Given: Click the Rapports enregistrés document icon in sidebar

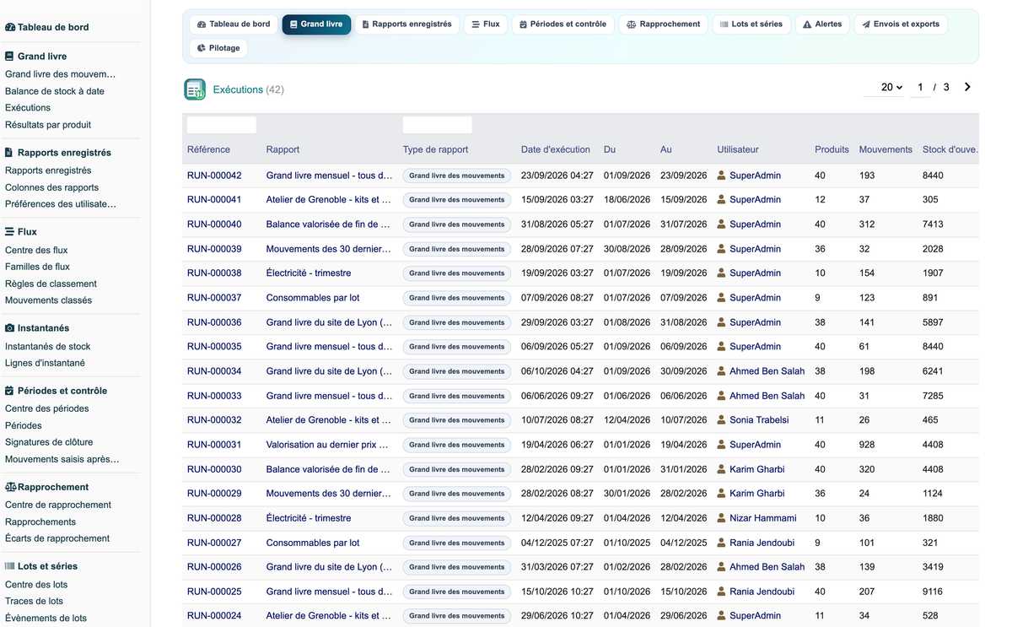Looking at the screenshot, I should (x=9, y=153).
